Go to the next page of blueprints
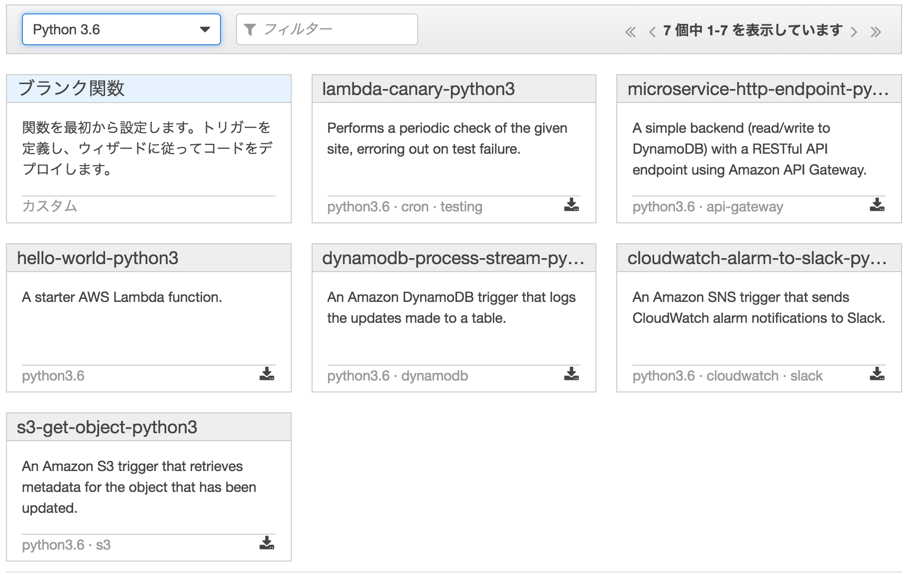 click(x=854, y=31)
